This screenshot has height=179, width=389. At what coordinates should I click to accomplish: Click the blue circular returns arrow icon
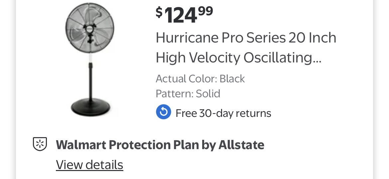click(164, 112)
